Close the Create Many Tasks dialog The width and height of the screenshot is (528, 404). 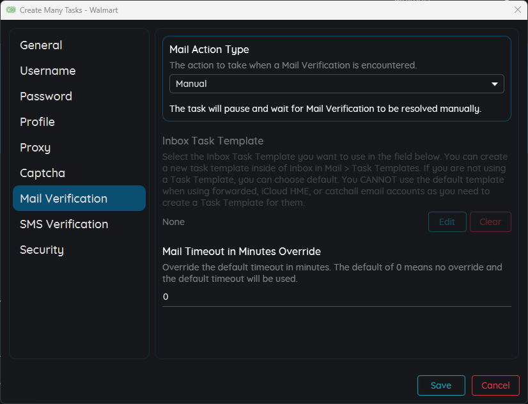tap(518, 10)
